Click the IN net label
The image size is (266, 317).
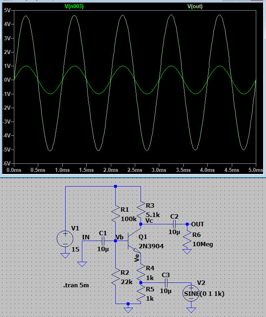coord(86,237)
